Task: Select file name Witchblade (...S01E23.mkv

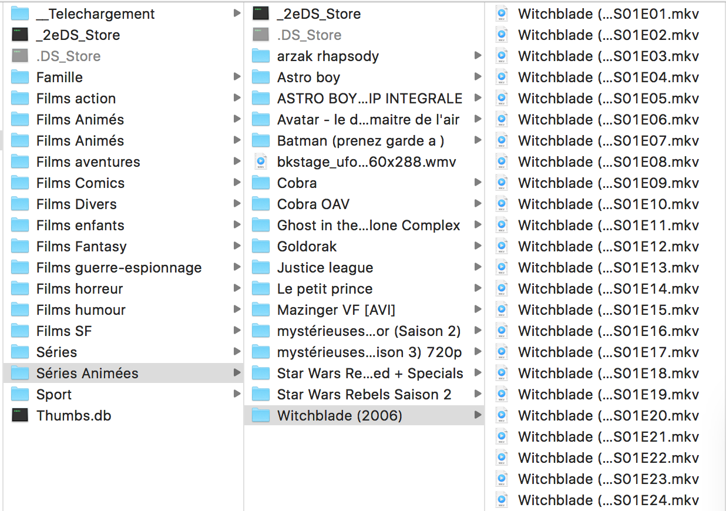Action: click(x=609, y=479)
